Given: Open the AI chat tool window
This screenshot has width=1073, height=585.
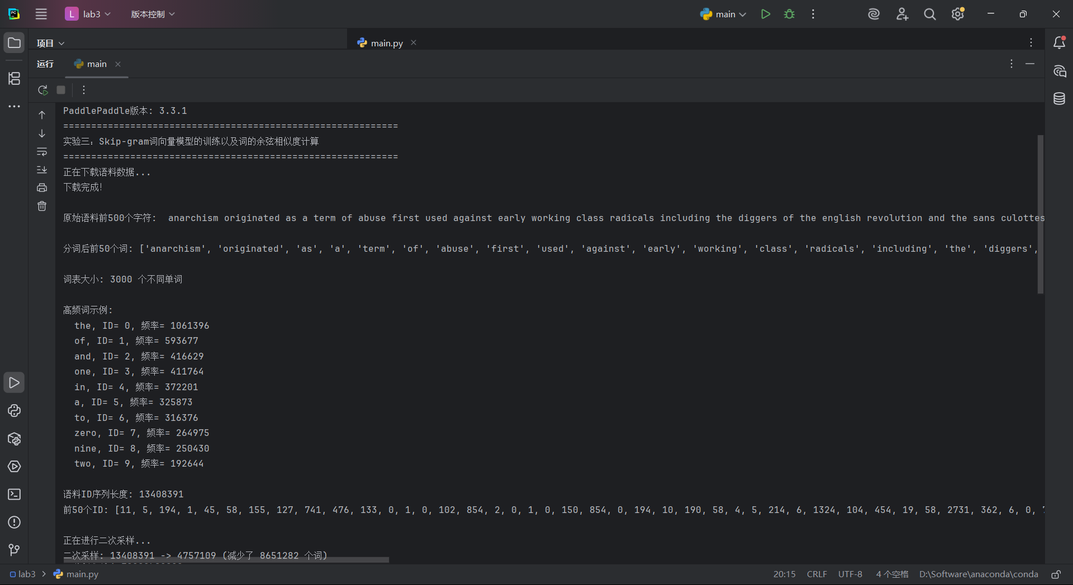Looking at the screenshot, I should (1059, 71).
